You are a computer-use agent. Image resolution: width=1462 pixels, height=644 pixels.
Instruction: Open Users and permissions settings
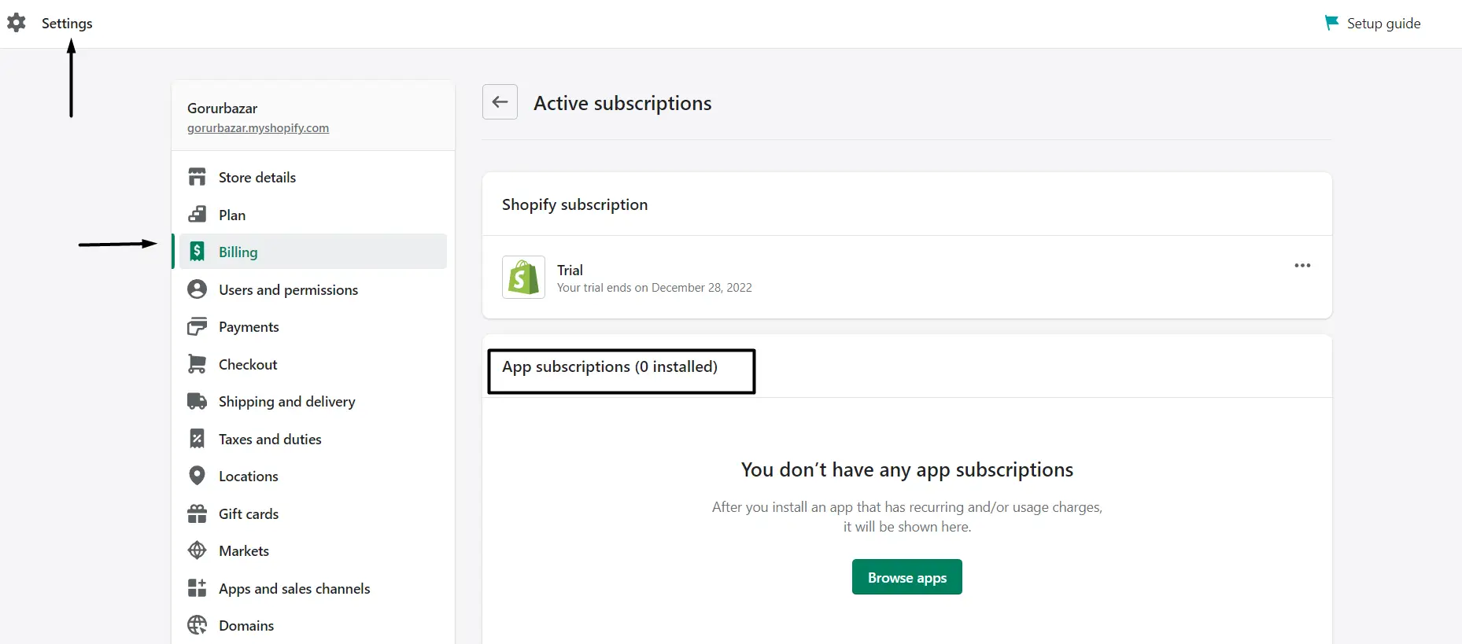click(x=313, y=289)
